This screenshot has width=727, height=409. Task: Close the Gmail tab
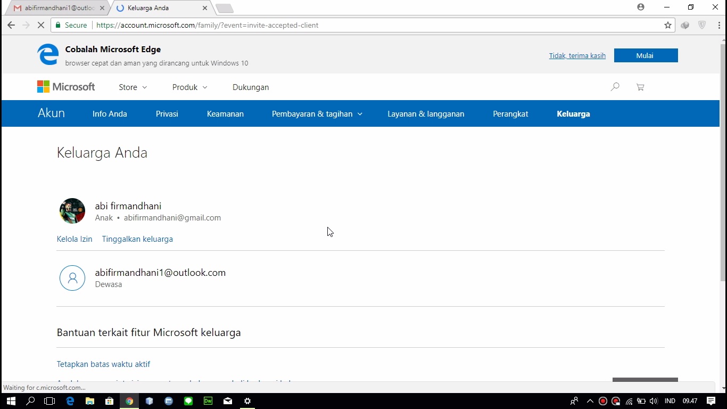[x=102, y=8]
